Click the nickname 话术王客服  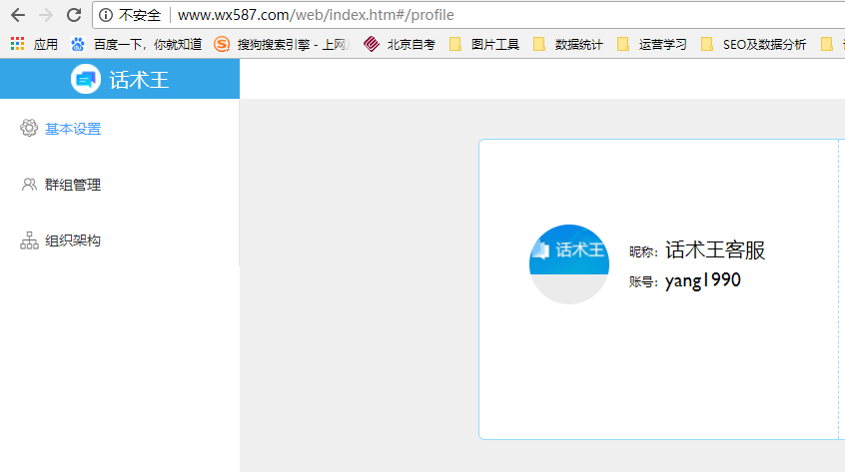click(x=715, y=250)
